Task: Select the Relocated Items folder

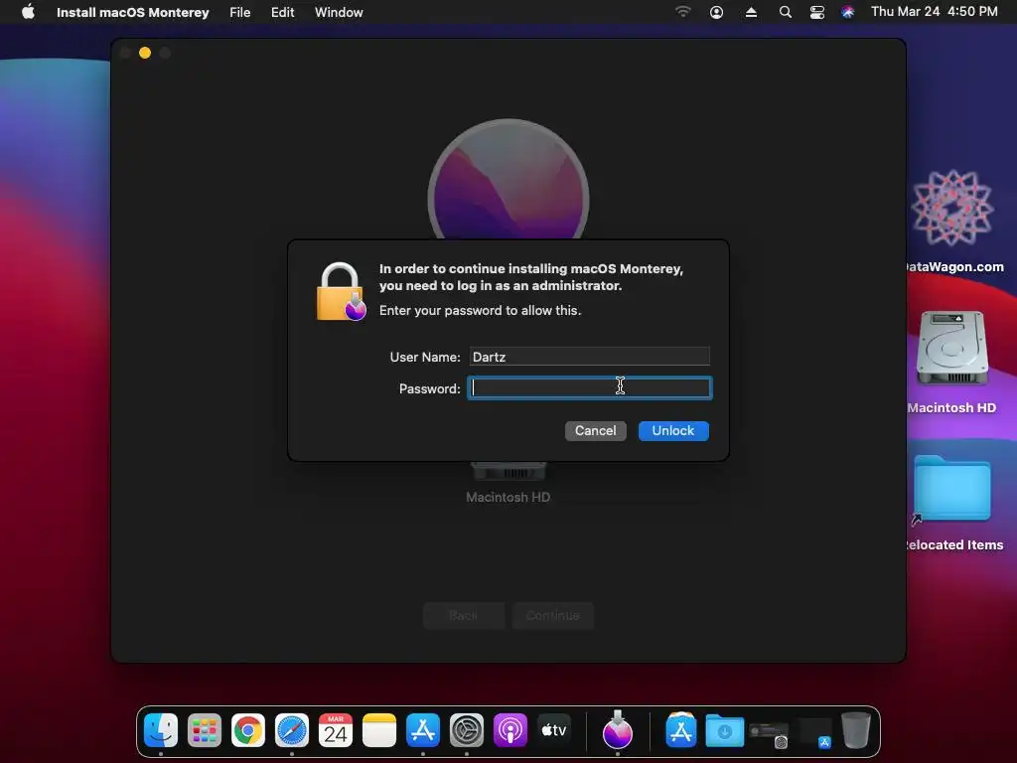Action: click(x=952, y=504)
